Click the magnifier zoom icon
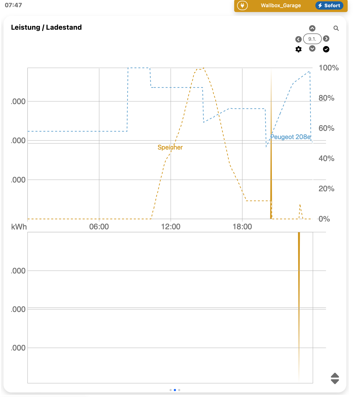 pyautogui.click(x=336, y=28)
